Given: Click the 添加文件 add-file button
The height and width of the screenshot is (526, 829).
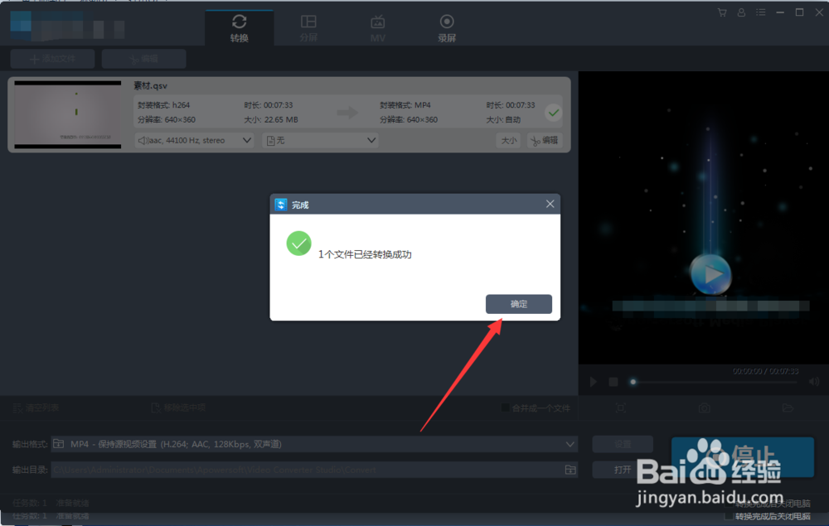Looking at the screenshot, I should [x=53, y=59].
